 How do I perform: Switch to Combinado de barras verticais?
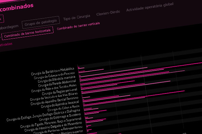click(x=78, y=28)
